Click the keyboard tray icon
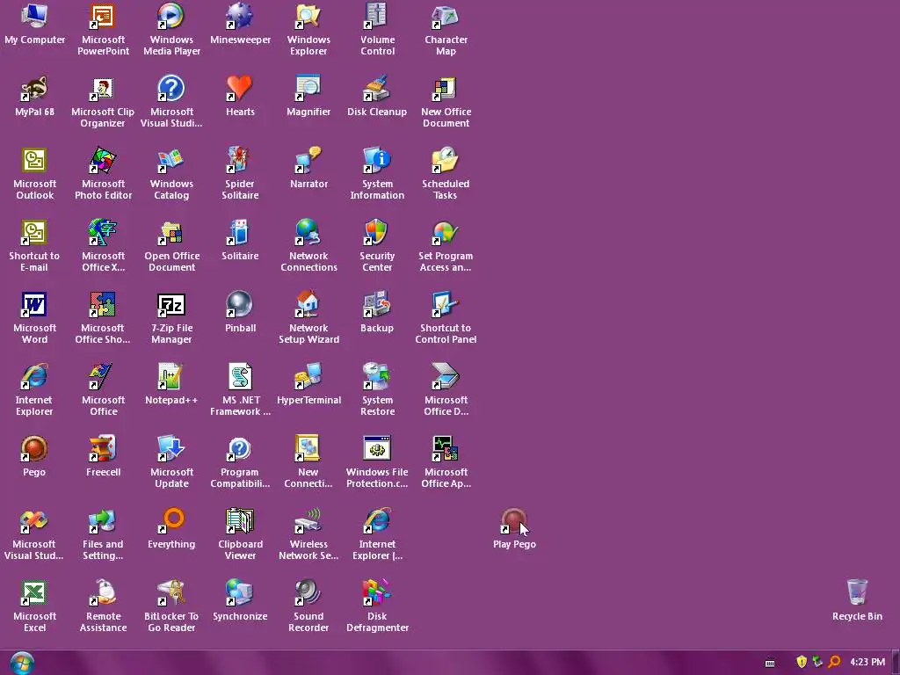Viewport: 900px width, 675px height. pyautogui.click(x=770, y=663)
